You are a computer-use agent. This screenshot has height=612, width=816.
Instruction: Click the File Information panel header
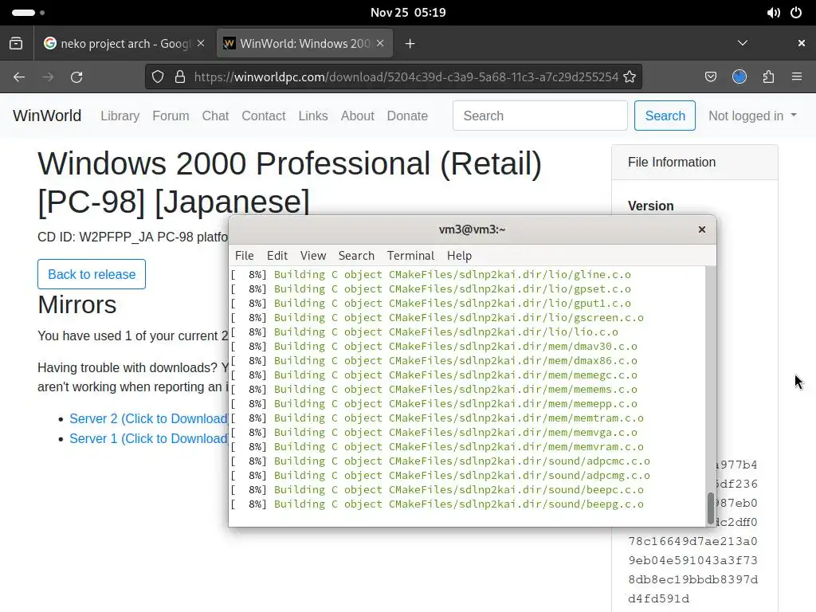(x=695, y=163)
